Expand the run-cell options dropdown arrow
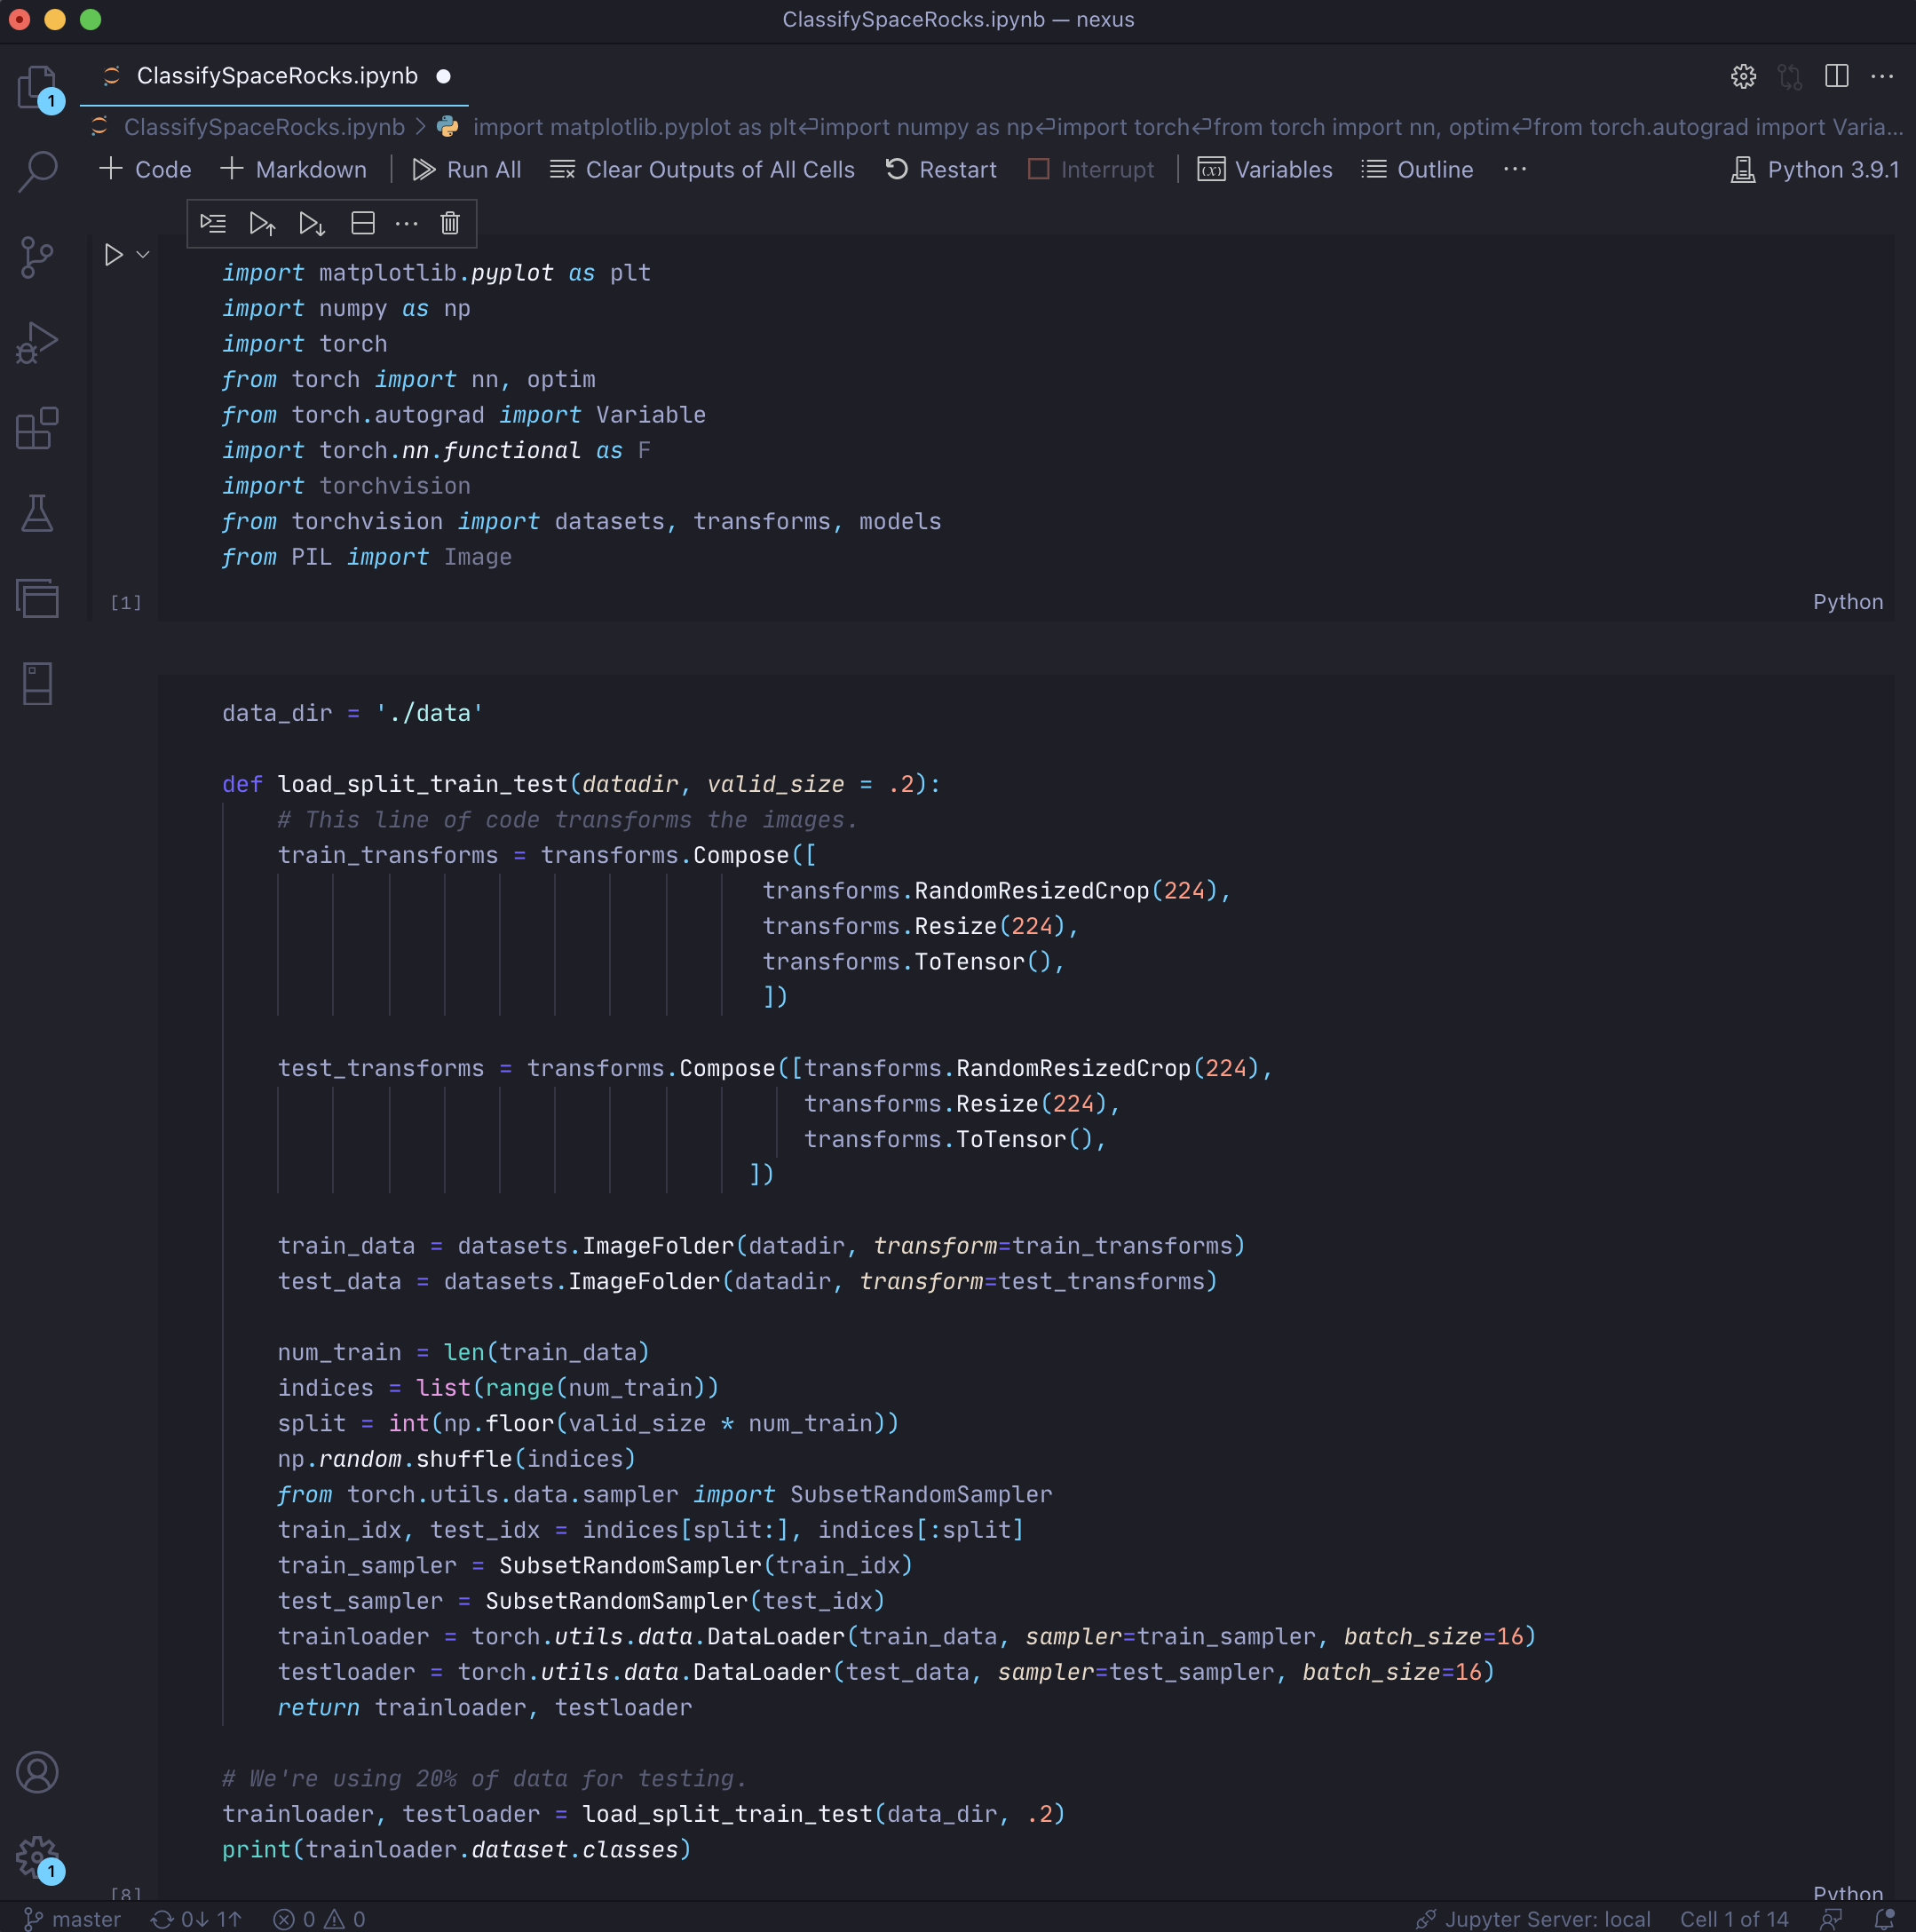The image size is (1916, 1932). tap(143, 255)
